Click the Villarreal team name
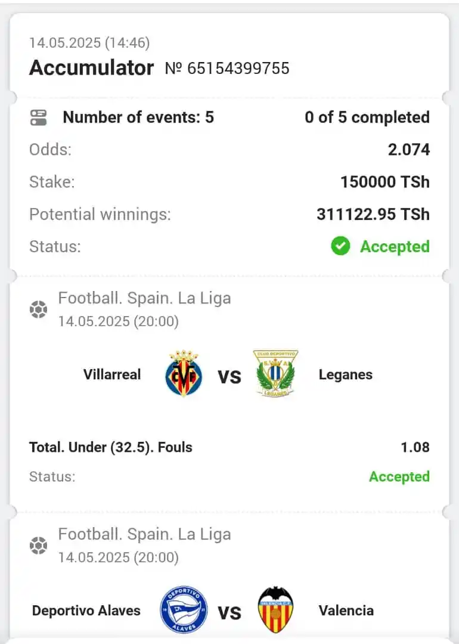Image resolution: width=459 pixels, height=644 pixels. tap(112, 374)
